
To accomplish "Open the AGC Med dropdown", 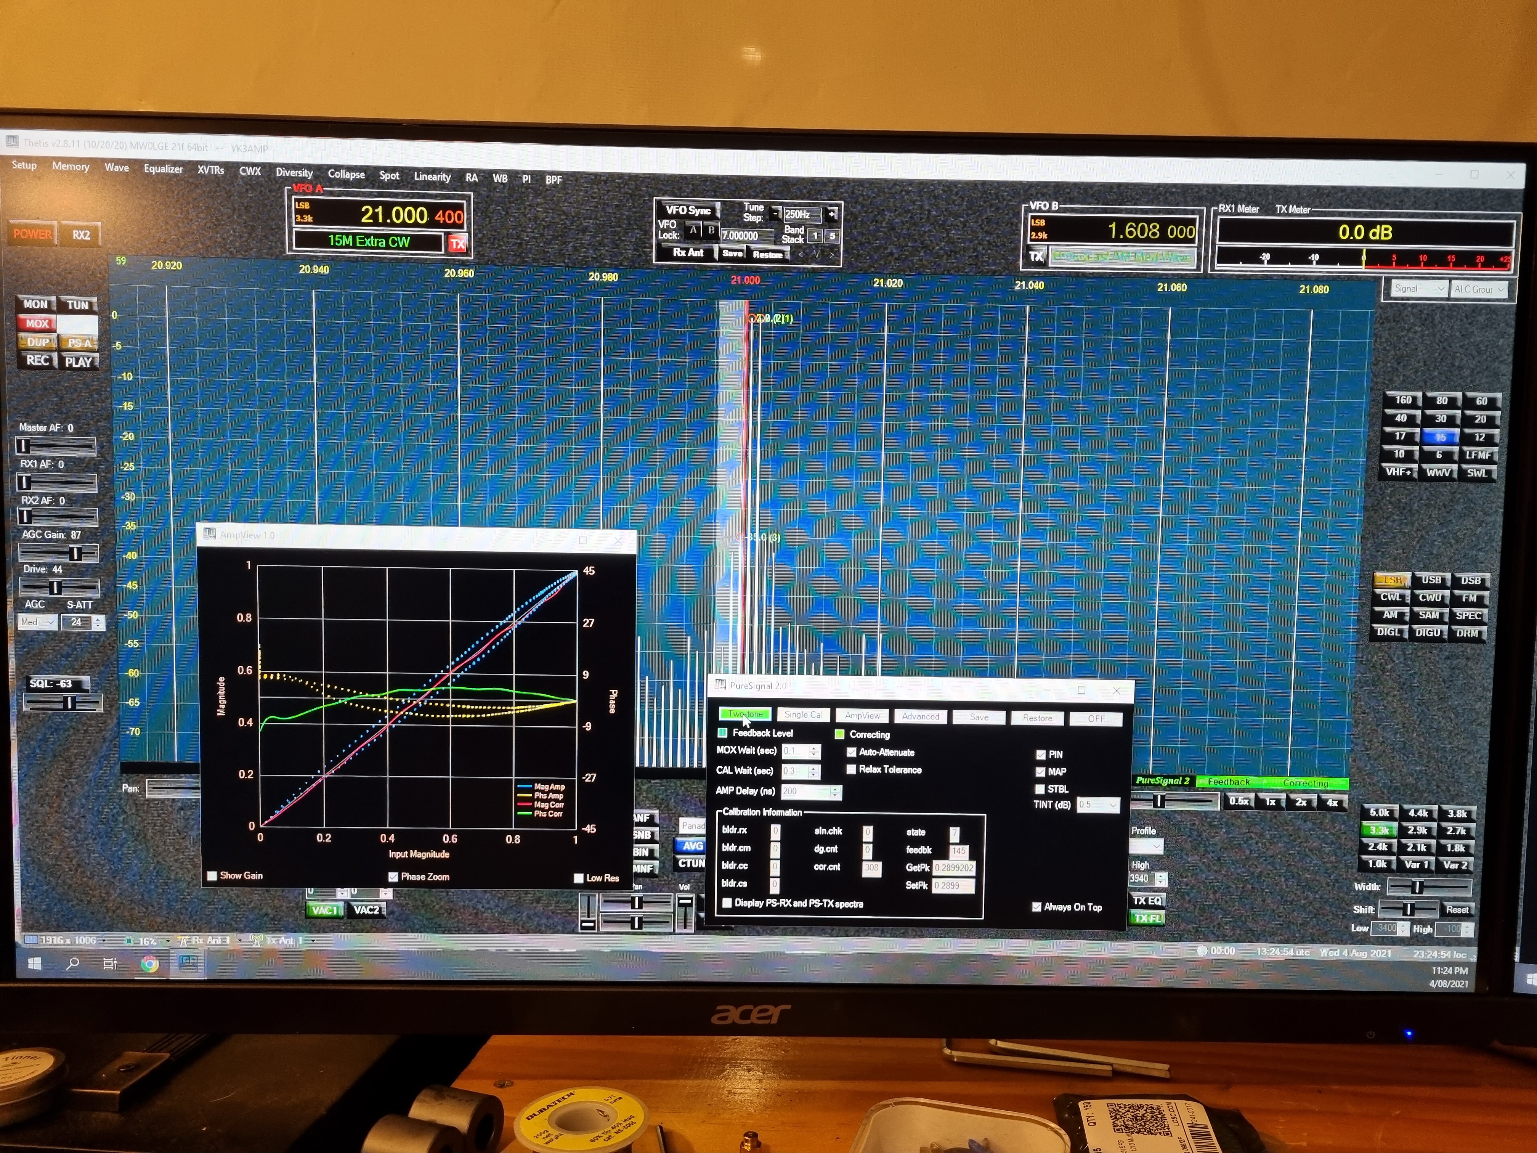I will [37, 622].
